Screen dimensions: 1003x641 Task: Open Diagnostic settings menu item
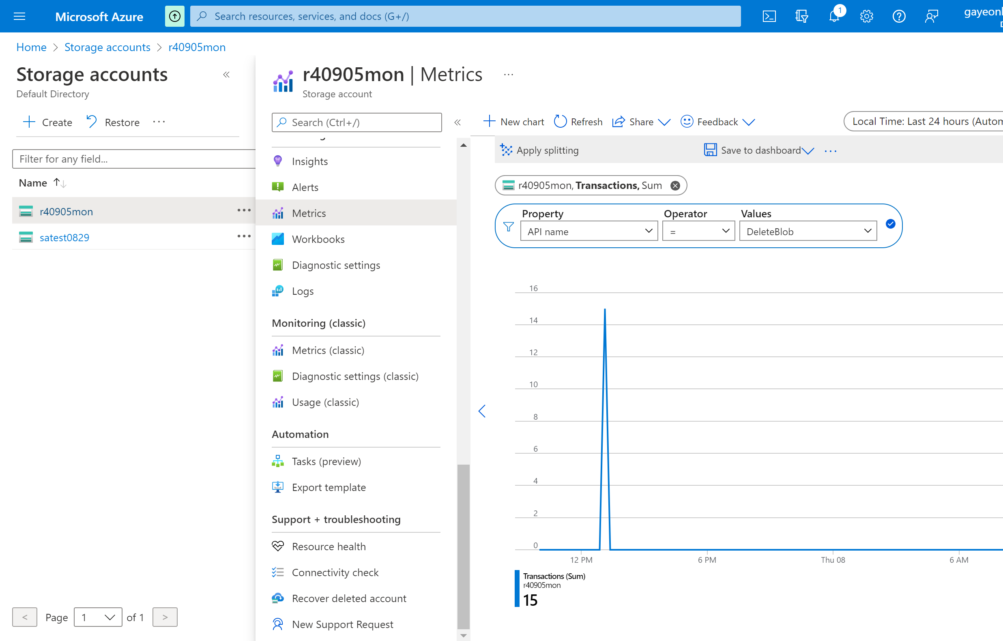pyautogui.click(x=336, y=265)
